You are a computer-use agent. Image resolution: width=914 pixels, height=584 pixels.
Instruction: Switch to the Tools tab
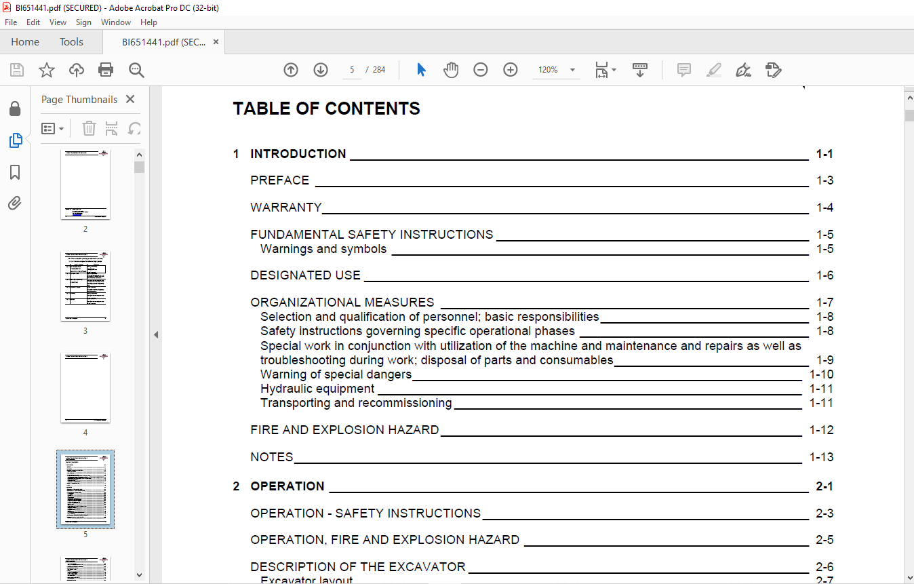[x=71, y=41]
